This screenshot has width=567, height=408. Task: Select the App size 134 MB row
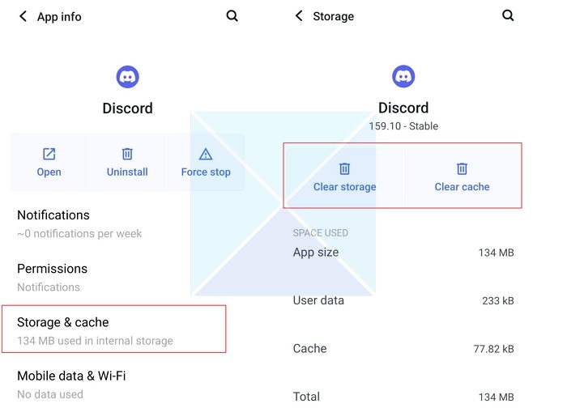coord(403,253)
